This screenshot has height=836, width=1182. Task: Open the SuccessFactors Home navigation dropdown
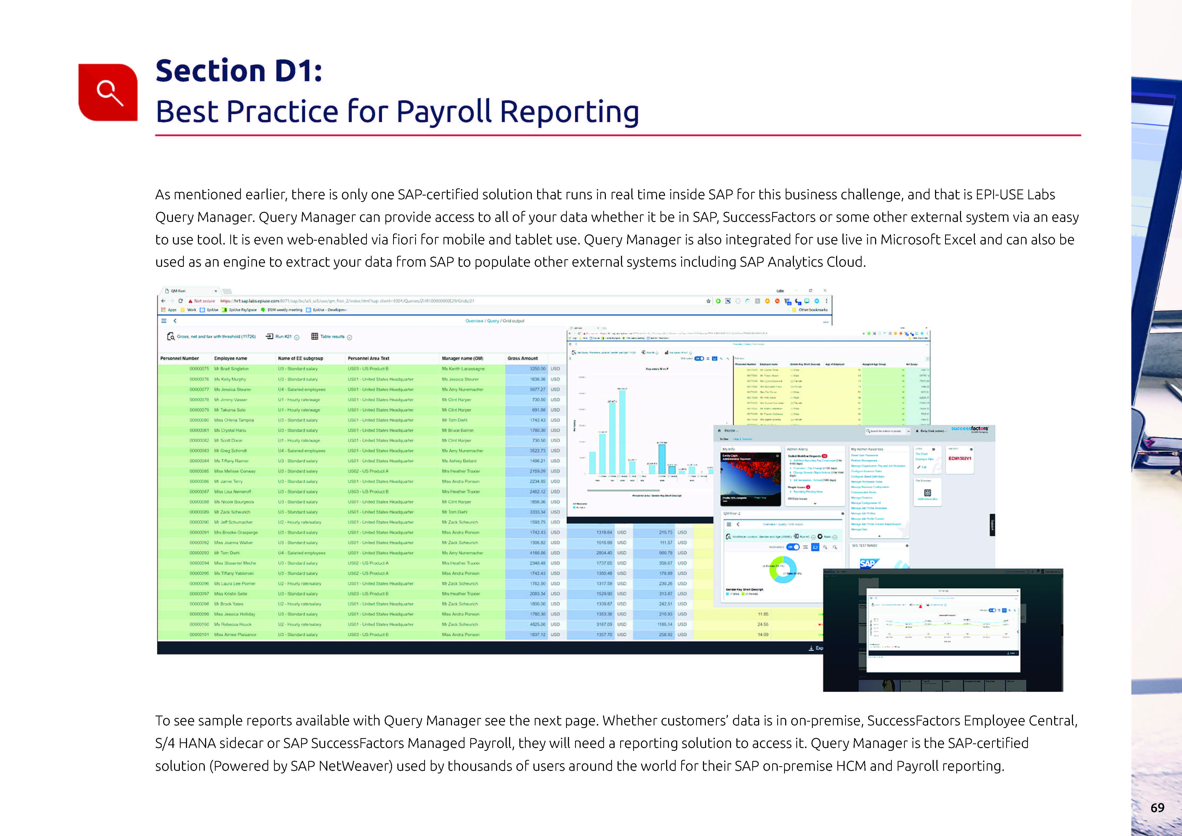click(x=731, y=430)
